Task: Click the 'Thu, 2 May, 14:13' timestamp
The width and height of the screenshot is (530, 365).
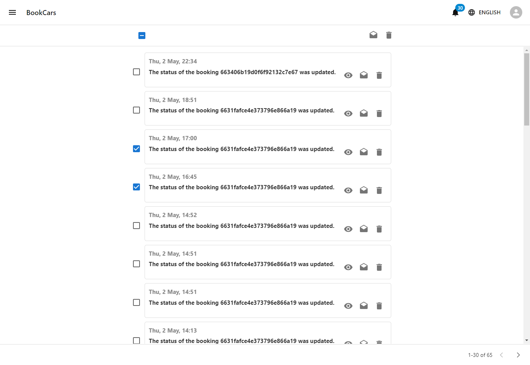Action: pyautogui.click(x=173, y=331)
